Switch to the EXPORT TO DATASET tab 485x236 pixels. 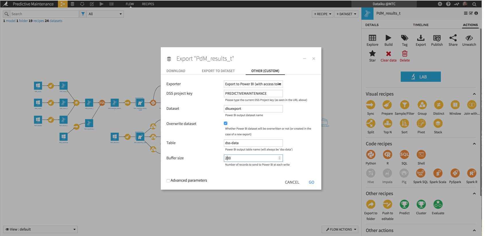tap(218, 71)
